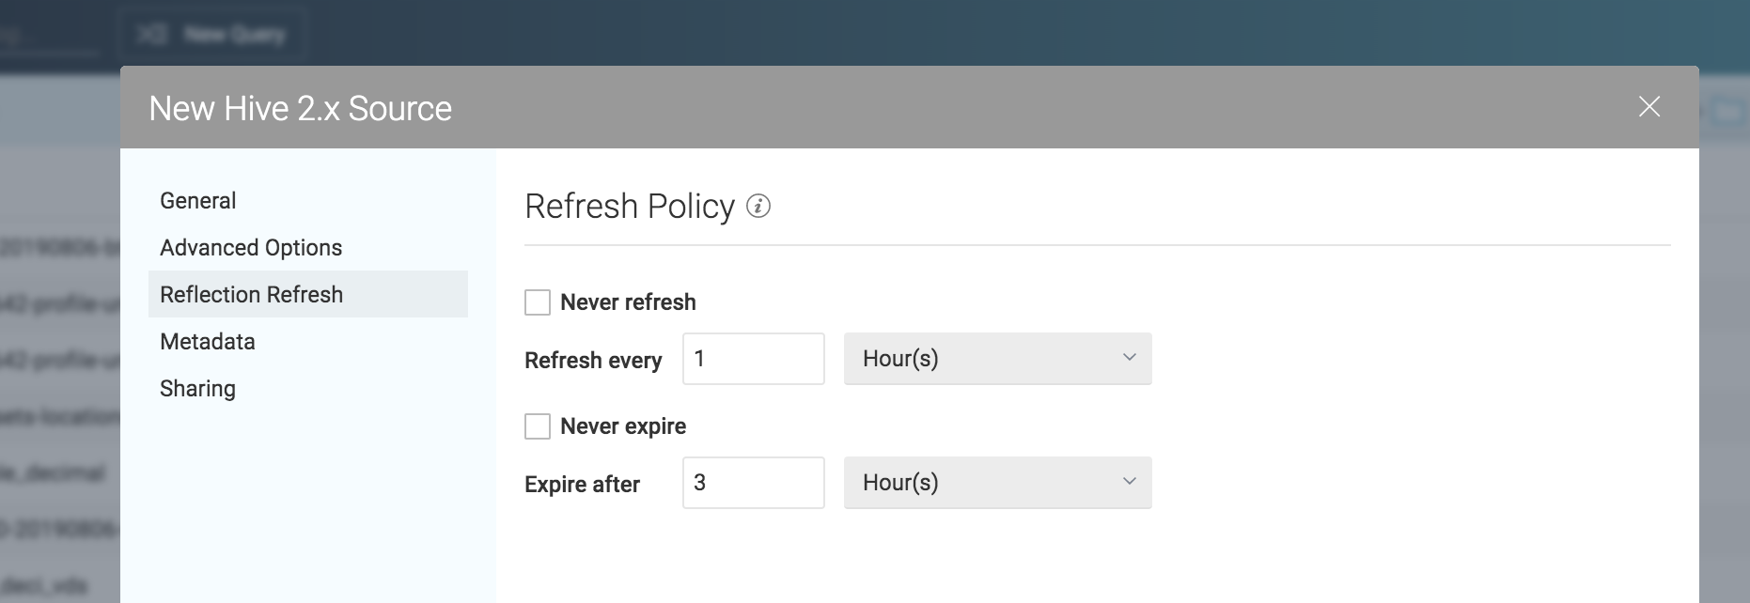Open the Refresh every unit dropdown
Screen dimensions: 1750x603
coord(997,359)
